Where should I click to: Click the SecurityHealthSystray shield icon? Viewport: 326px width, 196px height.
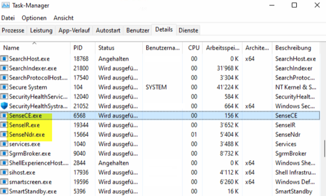(x=4, y=106)
